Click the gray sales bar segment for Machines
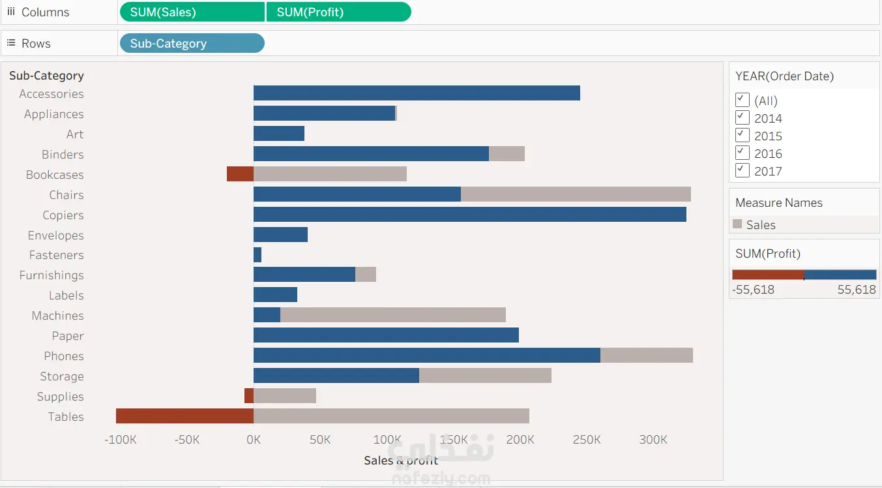This screenshot has height=488, width=882. pos(393,315)
